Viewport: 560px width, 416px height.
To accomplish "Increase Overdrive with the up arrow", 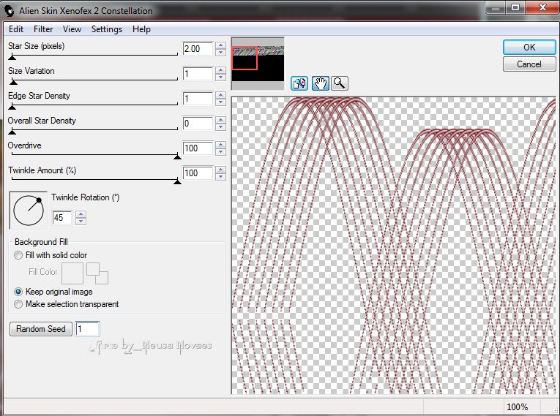I will pyautogui.click(x=221, y=145).
